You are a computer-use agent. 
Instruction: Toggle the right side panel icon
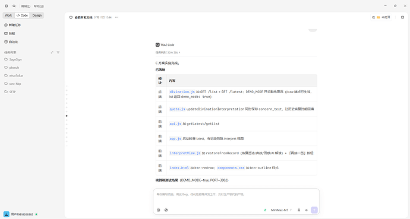tap(402, 17)
